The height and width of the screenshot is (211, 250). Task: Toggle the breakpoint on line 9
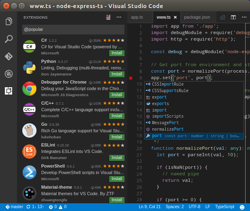130,78
